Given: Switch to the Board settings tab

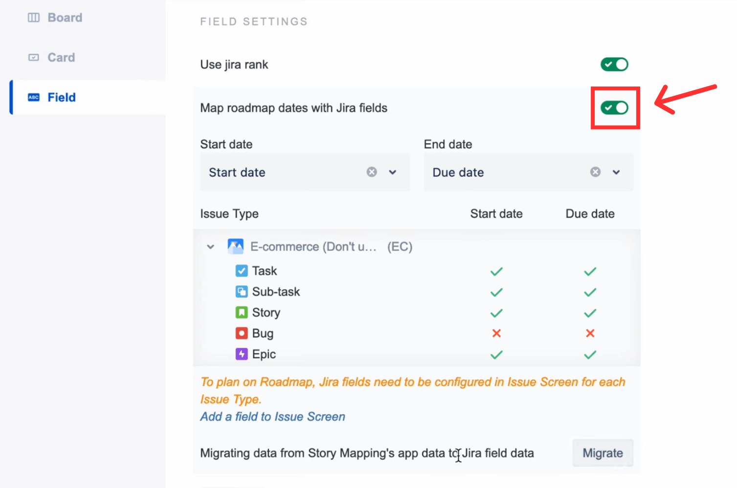Looking at the screenshot, I should click(65, 18).
